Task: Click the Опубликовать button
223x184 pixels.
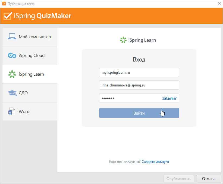Action: (179, 179)
